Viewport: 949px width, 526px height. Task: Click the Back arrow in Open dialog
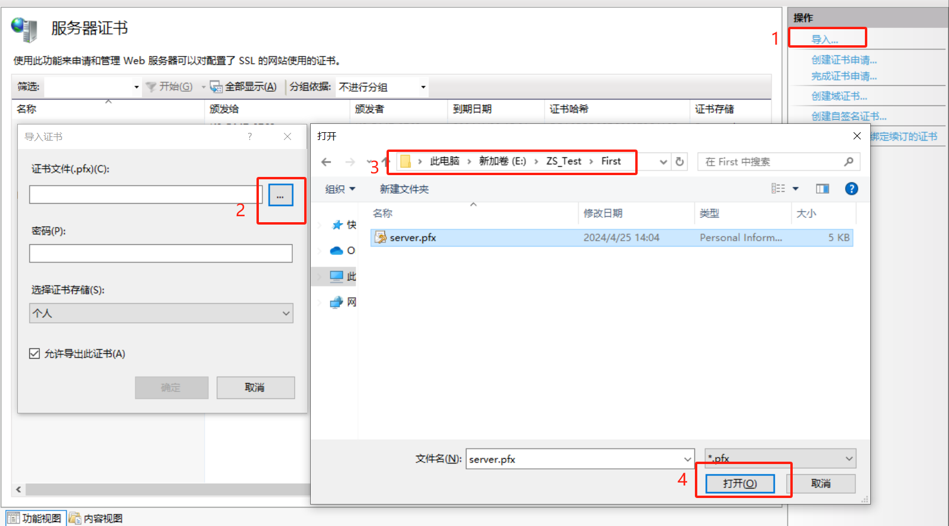326,162
